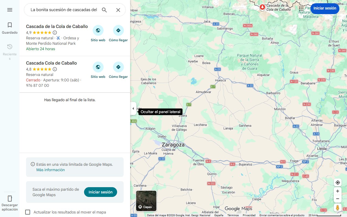The width and height of the screenshot is (347, 217).
Task: Open the Google apps grid
Action: point(301,9)
